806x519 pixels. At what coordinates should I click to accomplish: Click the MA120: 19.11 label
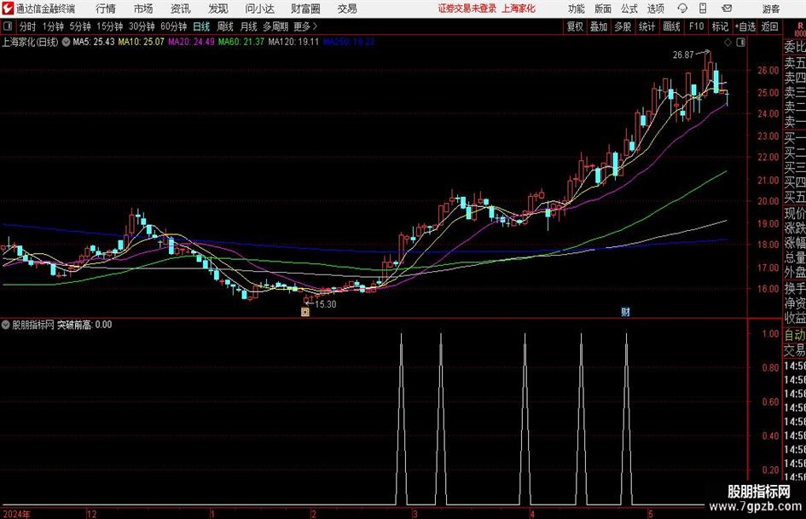click(x=293, y=42)
